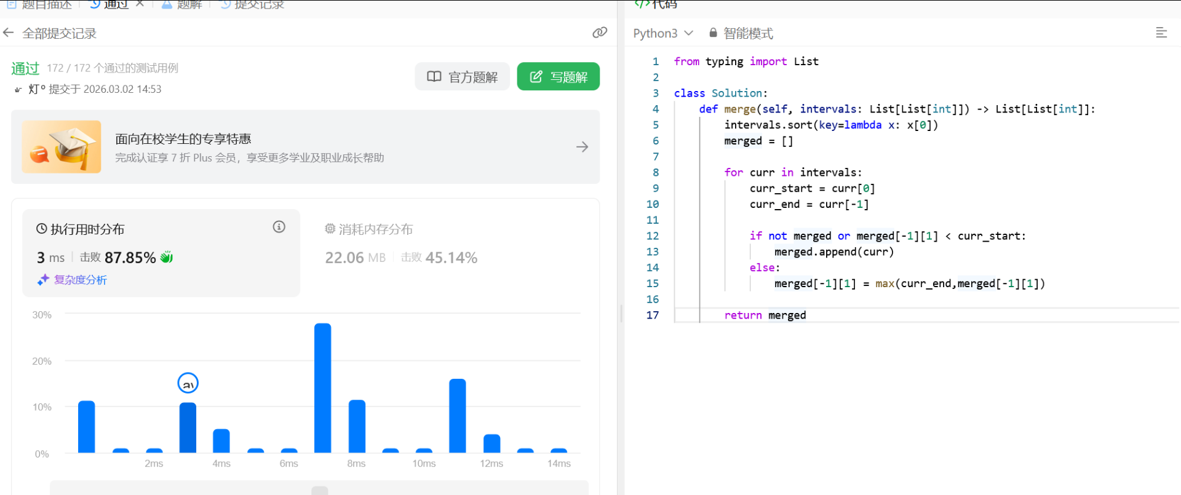Viewport: 1181px width, 495px height.
Task: Open the 提交记录 tab
Action: (252, 4)
